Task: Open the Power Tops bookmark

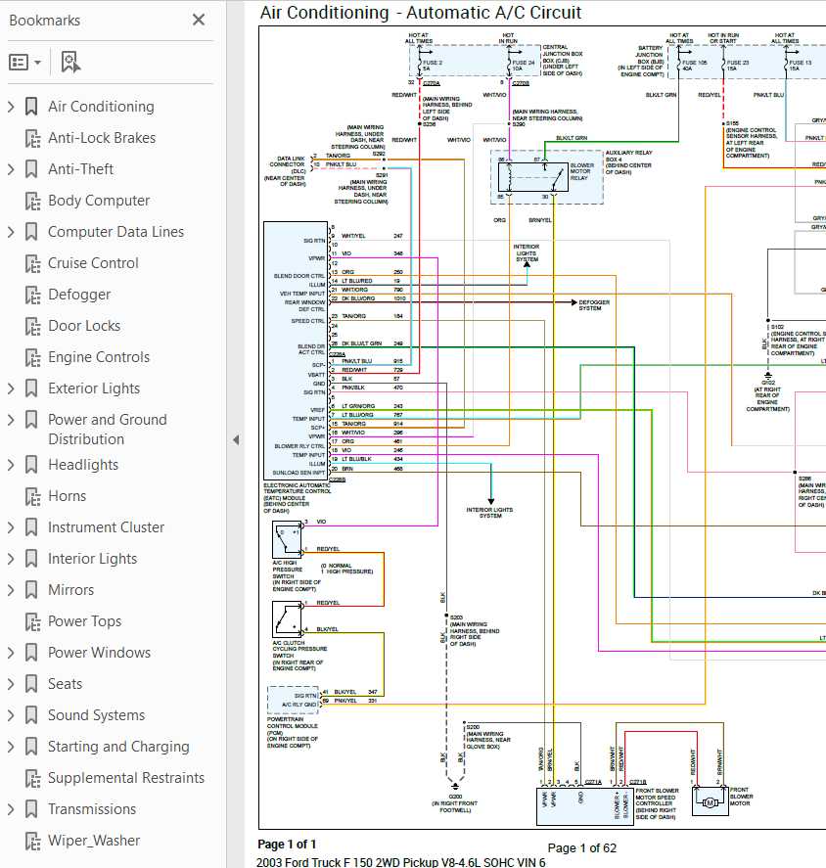Action: 85,621
